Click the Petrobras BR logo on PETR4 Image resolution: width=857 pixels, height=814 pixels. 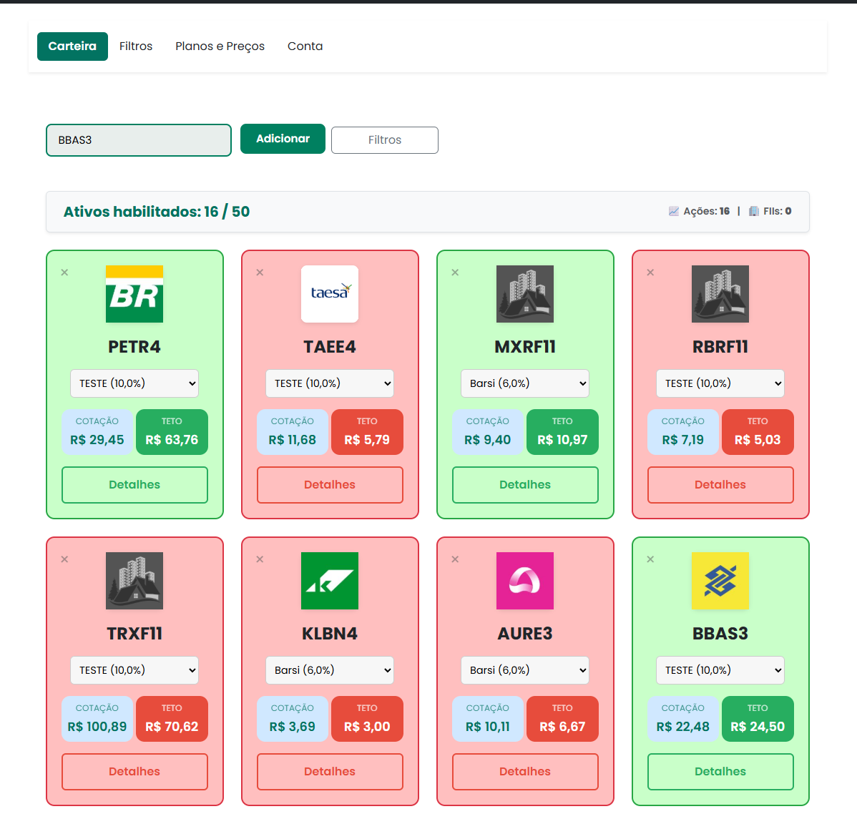tap(134, 294)
